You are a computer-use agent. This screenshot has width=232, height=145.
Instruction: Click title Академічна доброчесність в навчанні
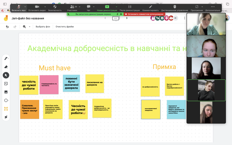(107, 48)
